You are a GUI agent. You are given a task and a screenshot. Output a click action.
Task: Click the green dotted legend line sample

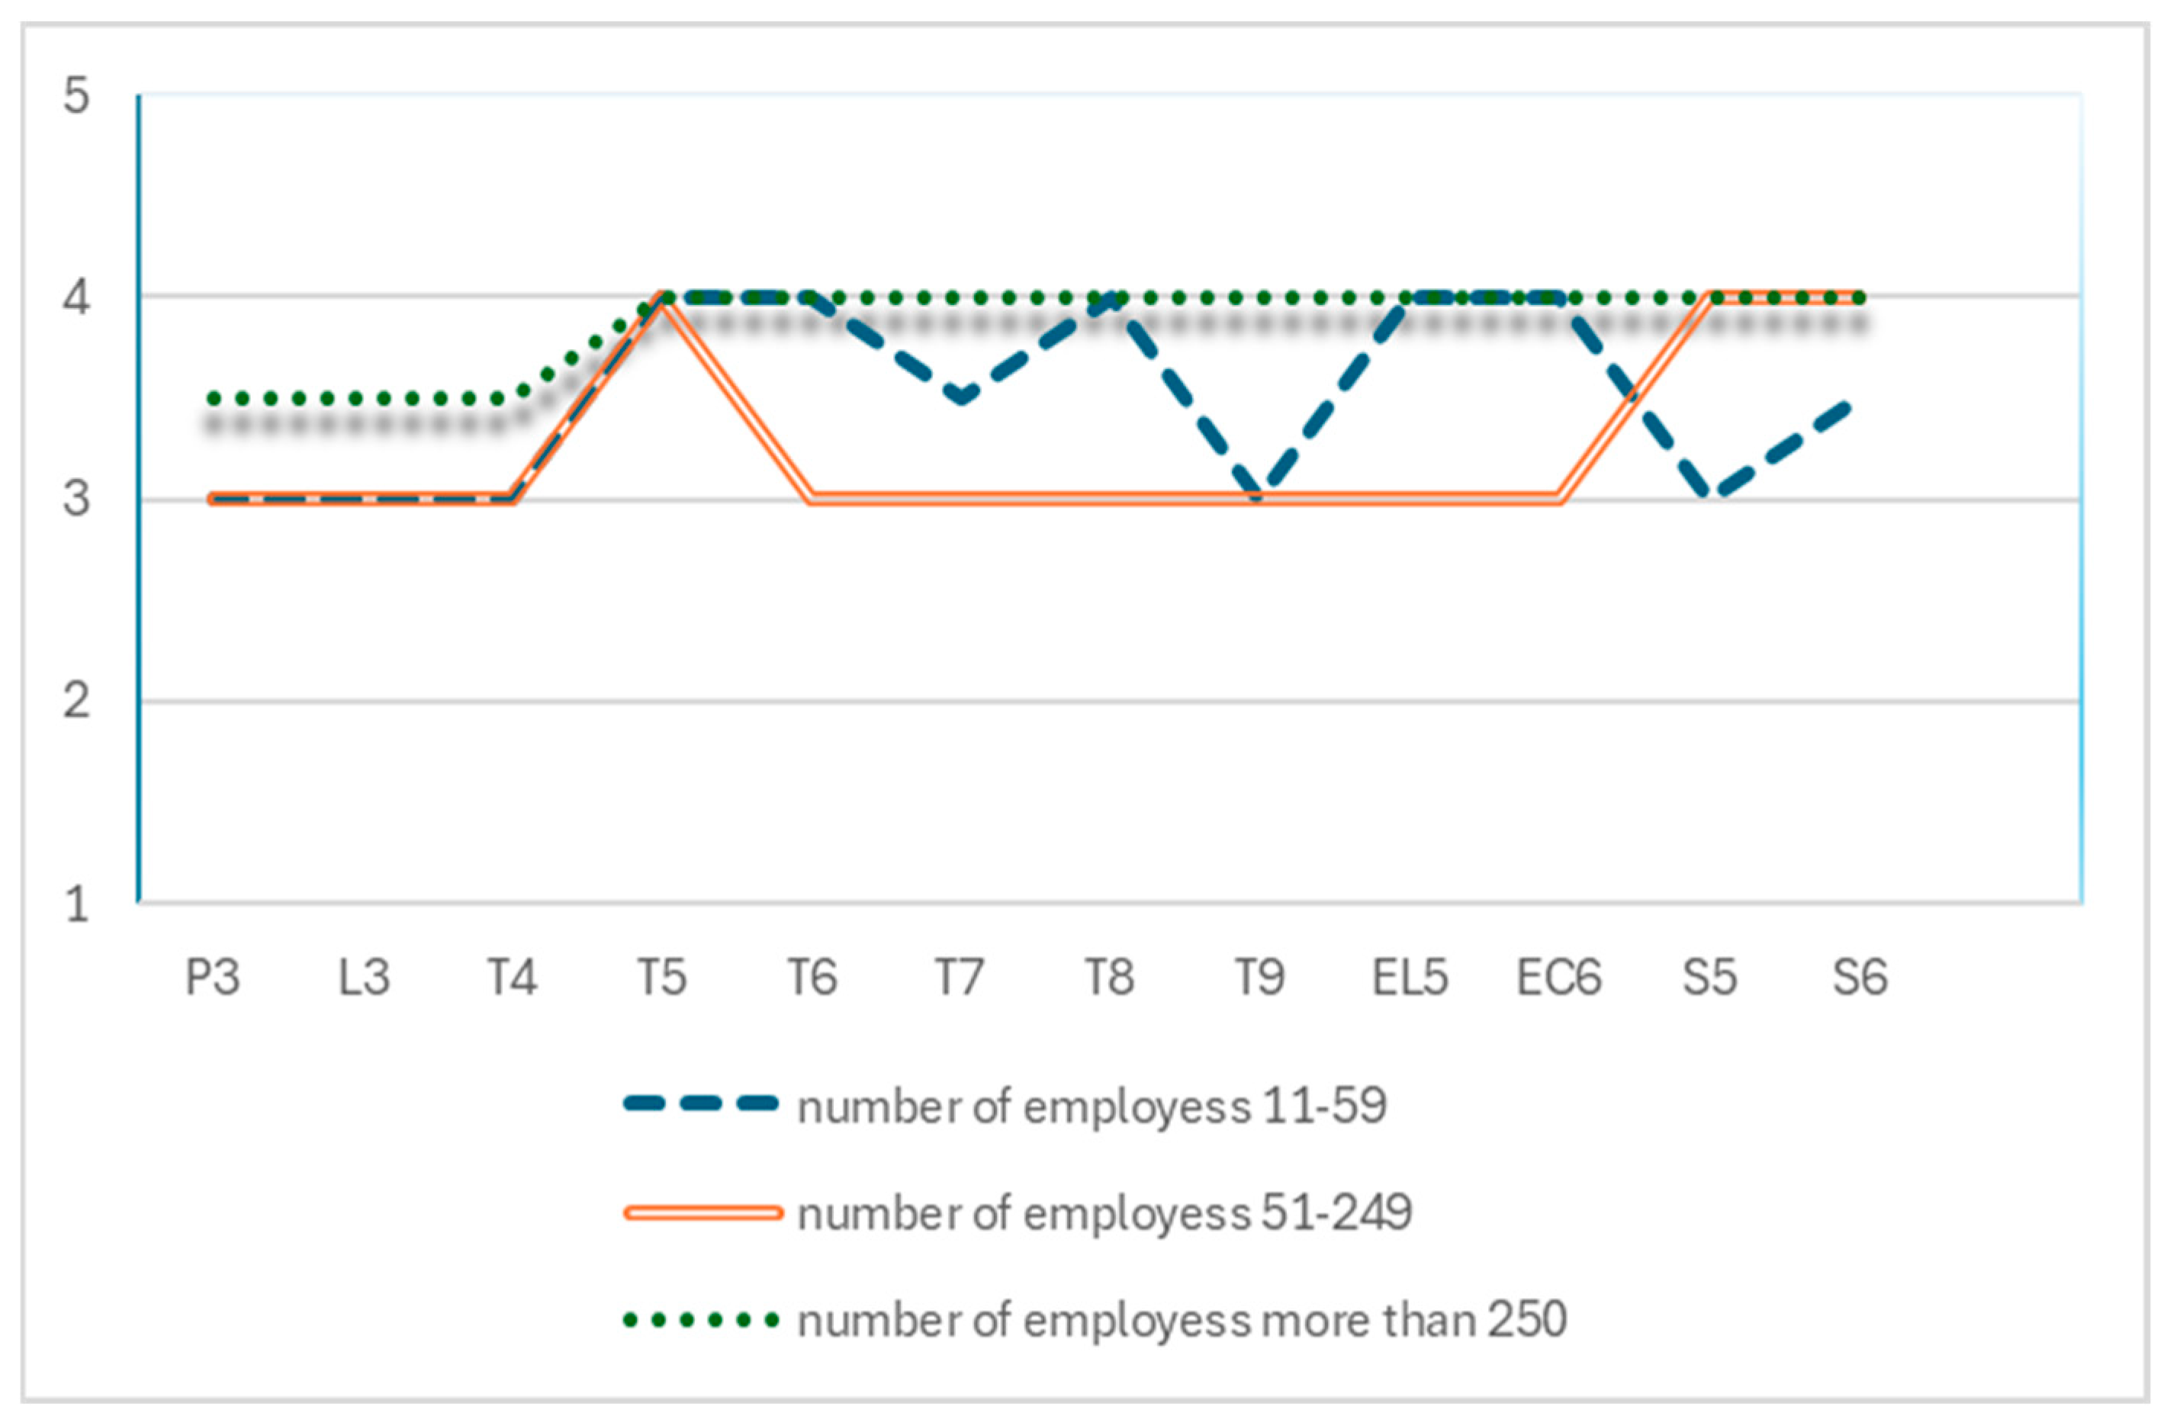click(702, 1319)
